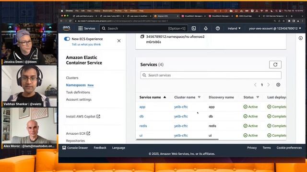This screenshot has height=172, width=307.
Task: Refresh the Services list
Action: (x=275, y=64)
